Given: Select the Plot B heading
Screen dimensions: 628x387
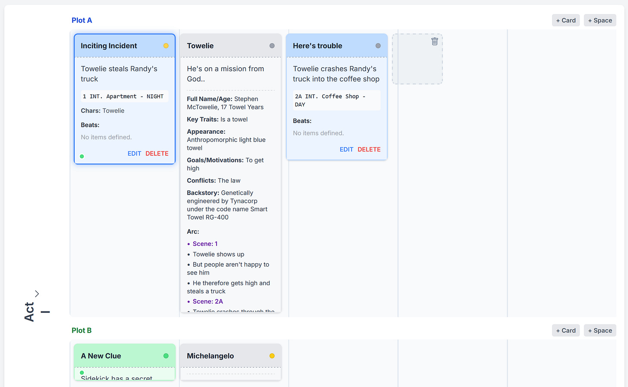Looking at the screenshot, I should 82,330.
